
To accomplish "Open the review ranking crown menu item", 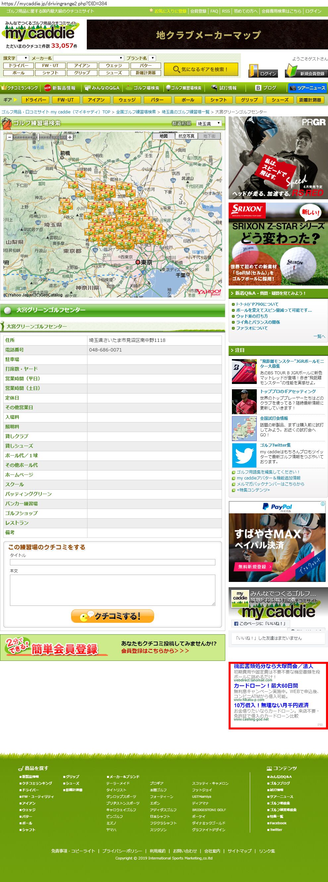I will pos(20,88).
